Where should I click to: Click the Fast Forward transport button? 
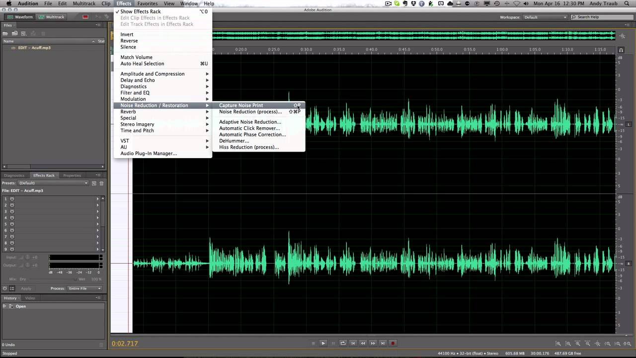click(373, 343)
